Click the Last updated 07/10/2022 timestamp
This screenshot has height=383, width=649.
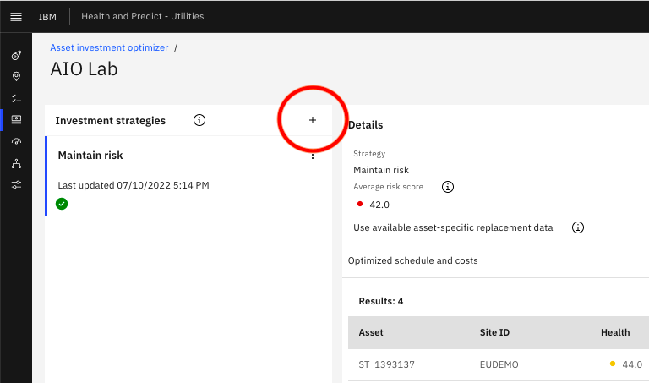134,185
